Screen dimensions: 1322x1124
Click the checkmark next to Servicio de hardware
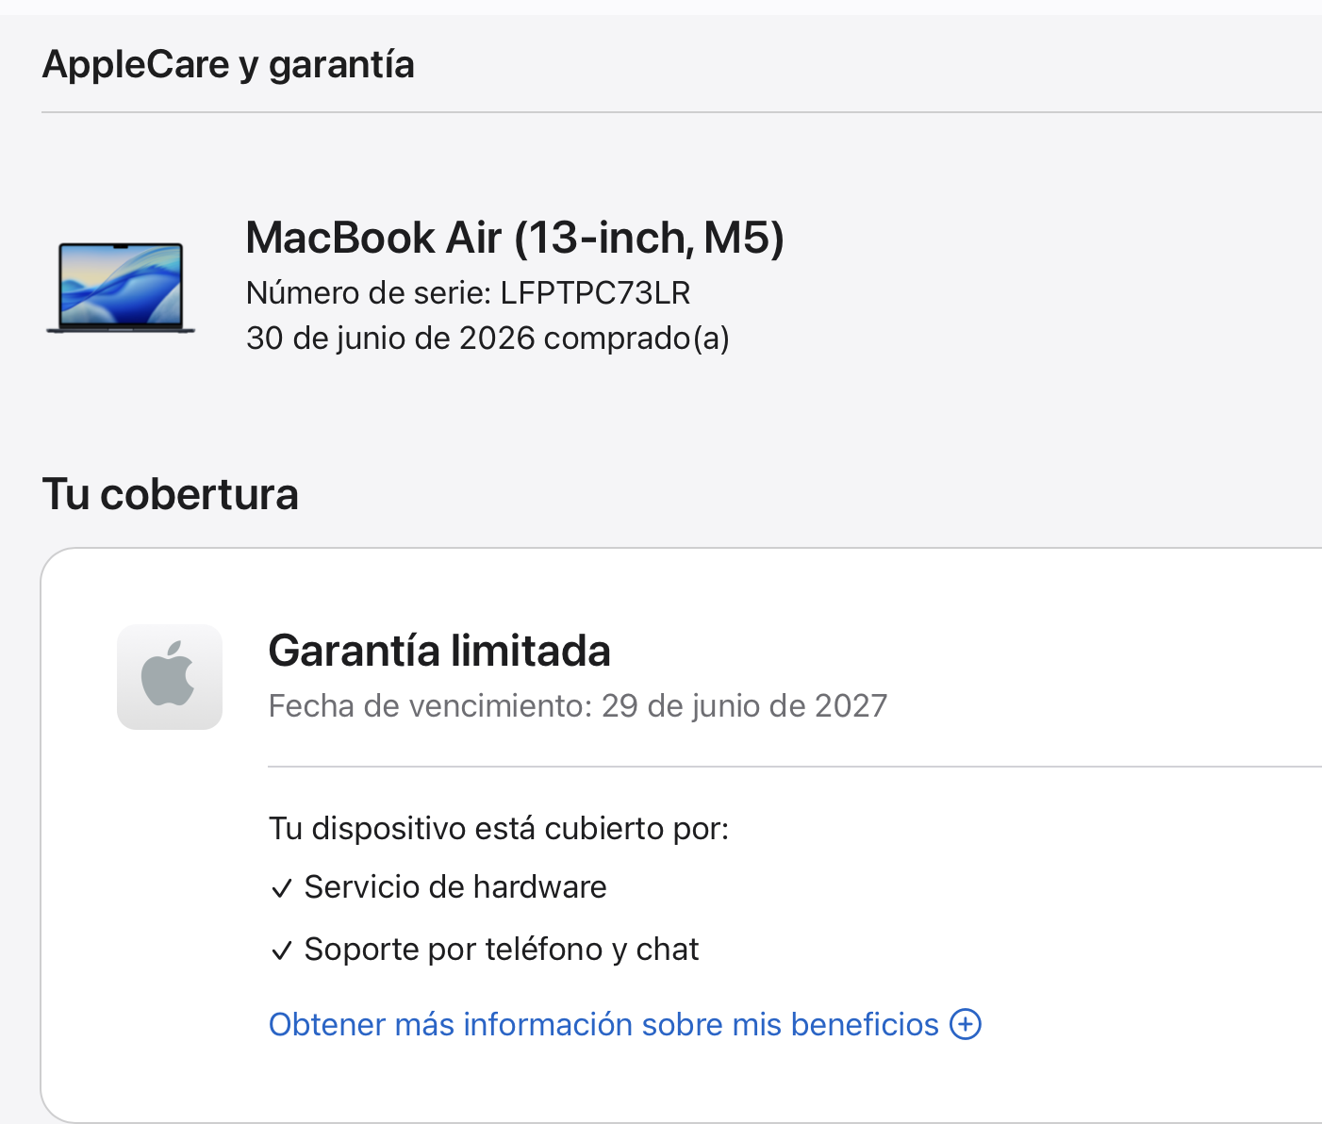pyautogui.click(x=281, y=888)
